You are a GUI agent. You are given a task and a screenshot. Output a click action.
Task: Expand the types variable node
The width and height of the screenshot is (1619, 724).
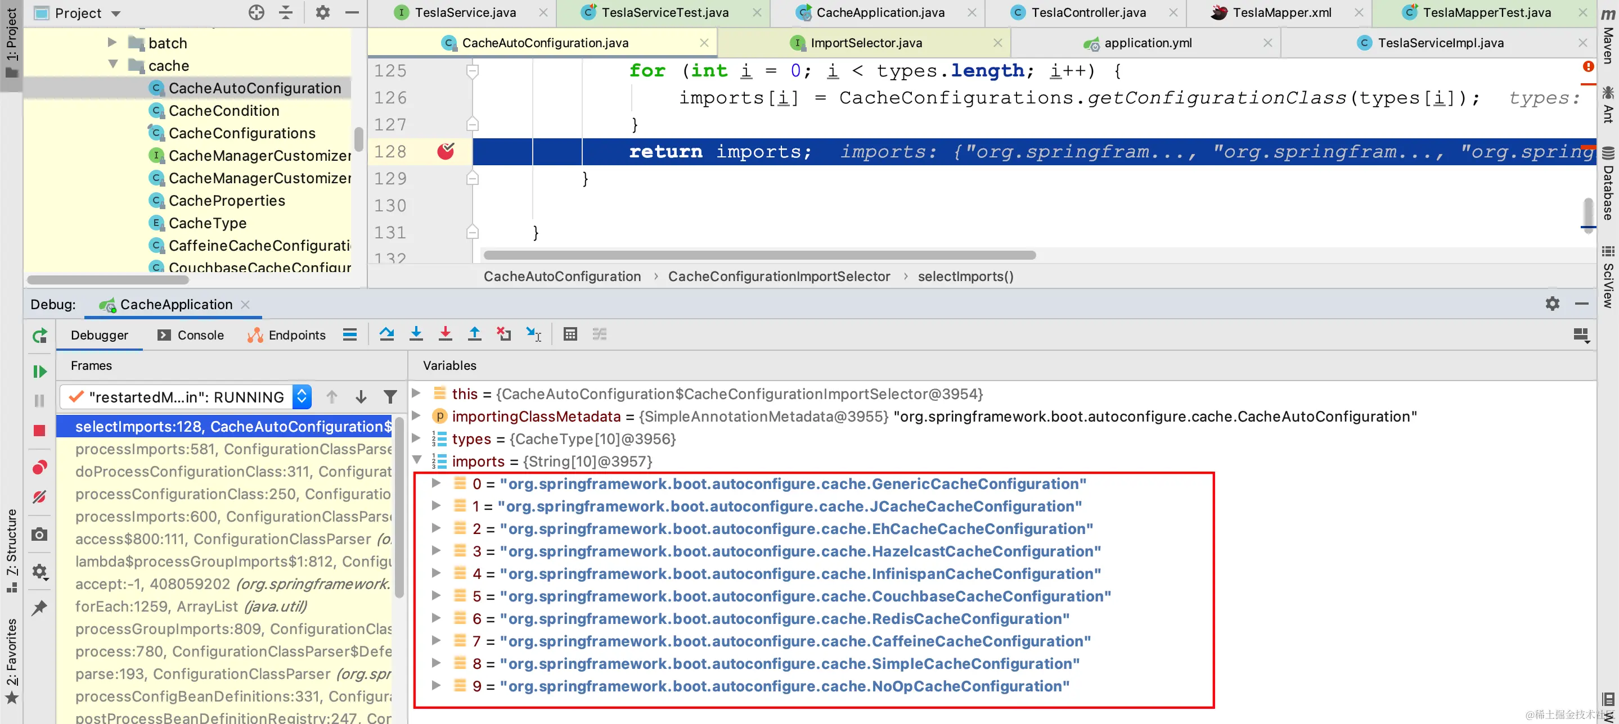coord(417,438)
